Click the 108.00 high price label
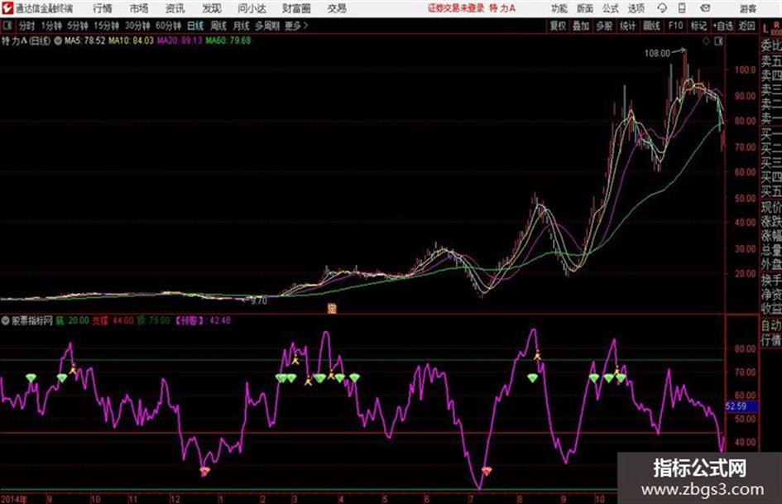This screenshot has height=504, width=782. [657, 53]
